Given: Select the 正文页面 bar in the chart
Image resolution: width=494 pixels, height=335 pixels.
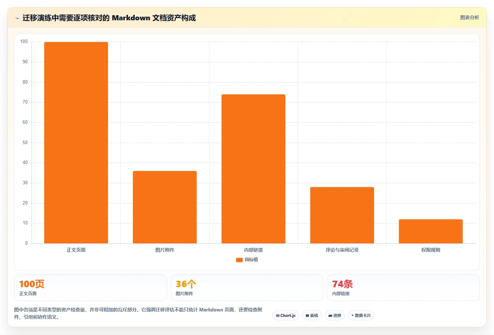Looking at the screenshot, I should click(x=76, y=143).
